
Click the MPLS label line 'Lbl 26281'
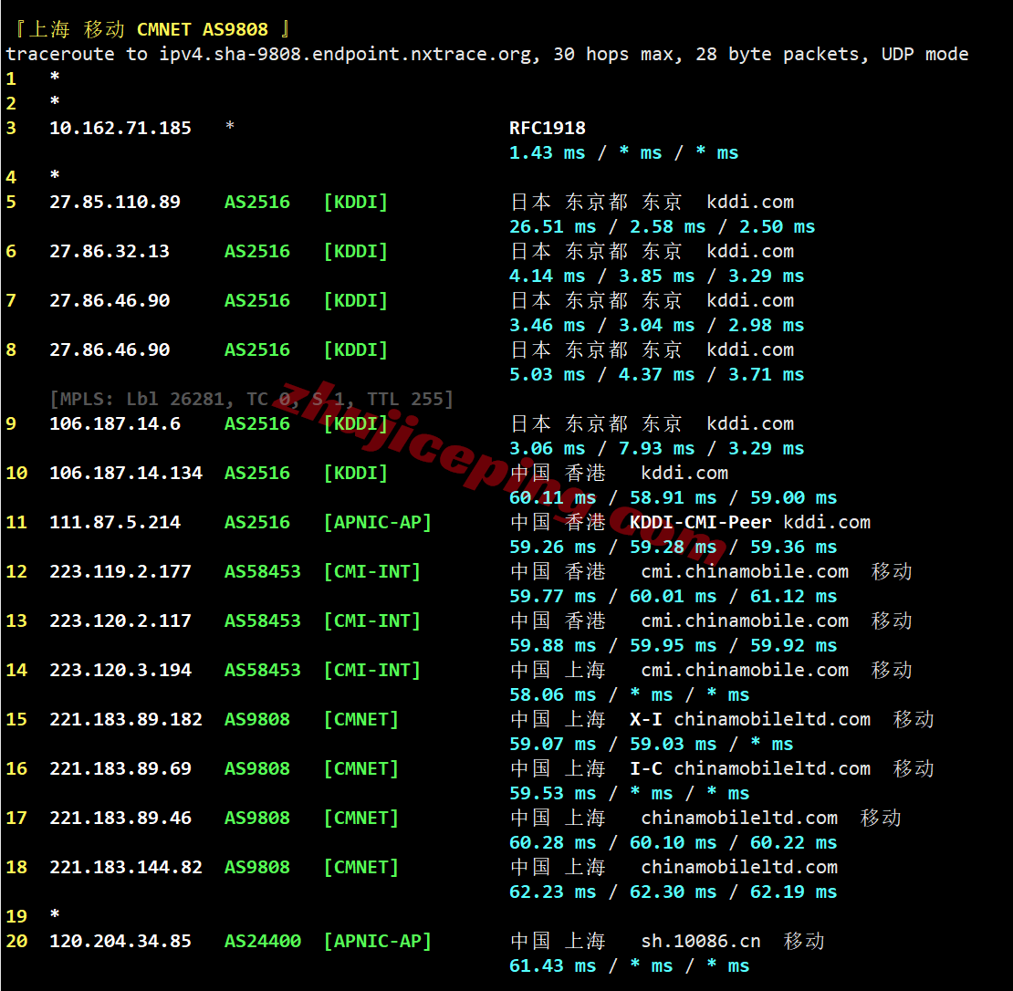[x=174, y=399]
